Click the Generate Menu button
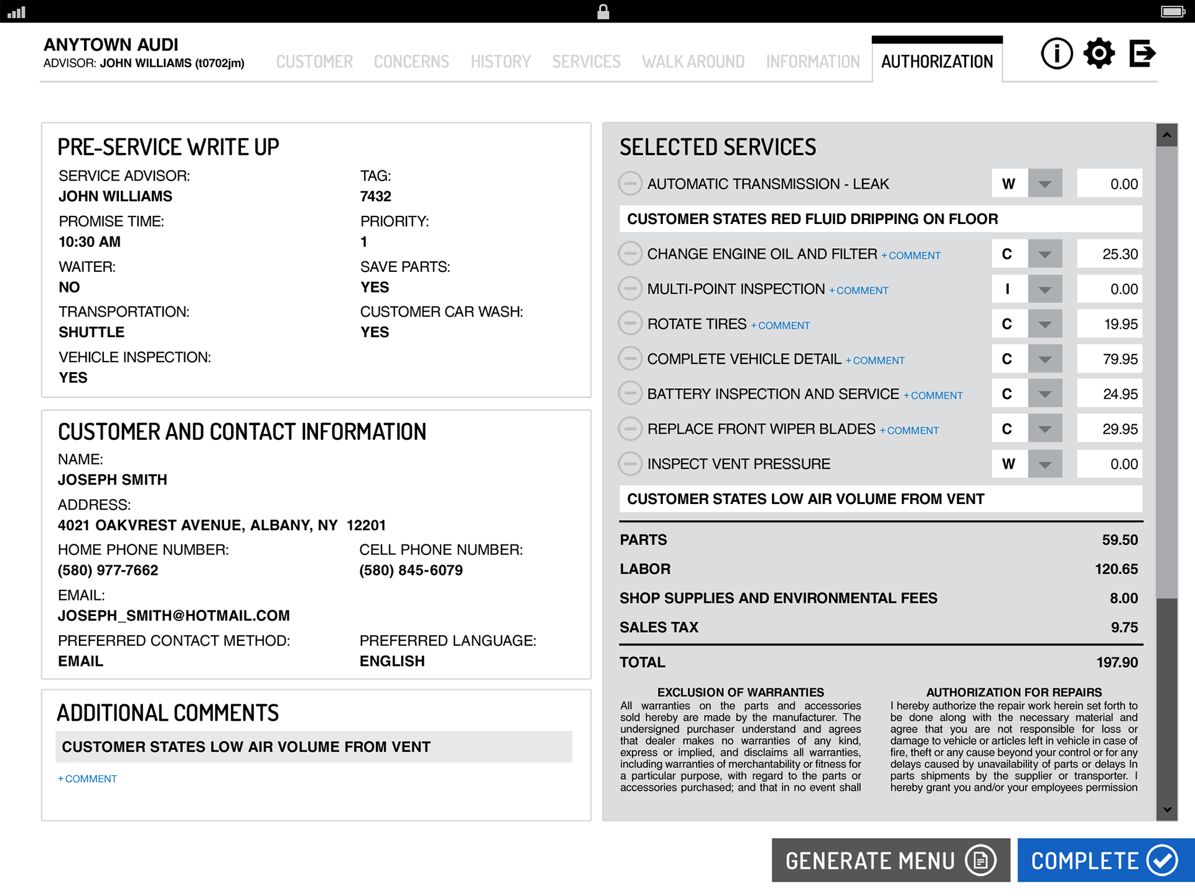Screen dimensions: 1195x896 (x=891, y=860)
